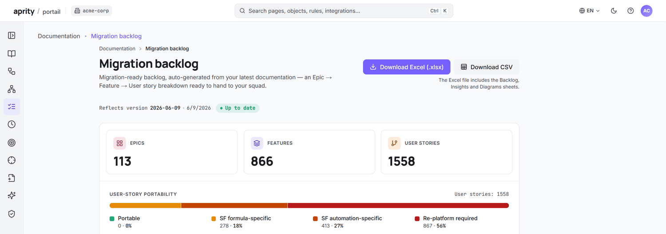
Task: Open the acme-corp organization selector
Action: [x=91, y=11]
